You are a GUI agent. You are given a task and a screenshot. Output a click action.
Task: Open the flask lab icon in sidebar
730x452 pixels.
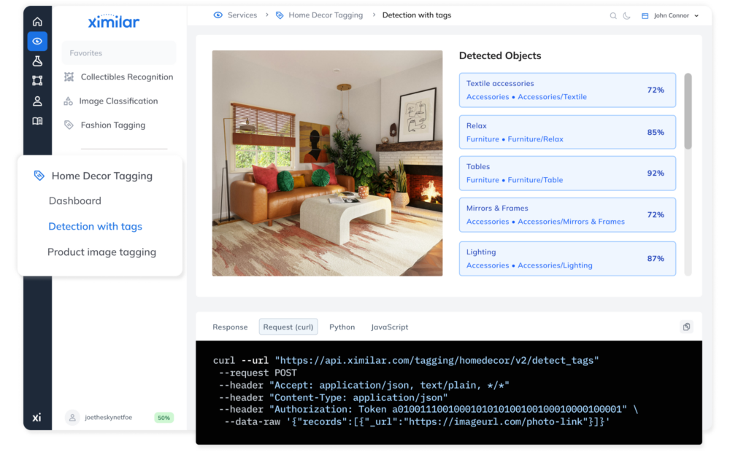pos(37,61)
